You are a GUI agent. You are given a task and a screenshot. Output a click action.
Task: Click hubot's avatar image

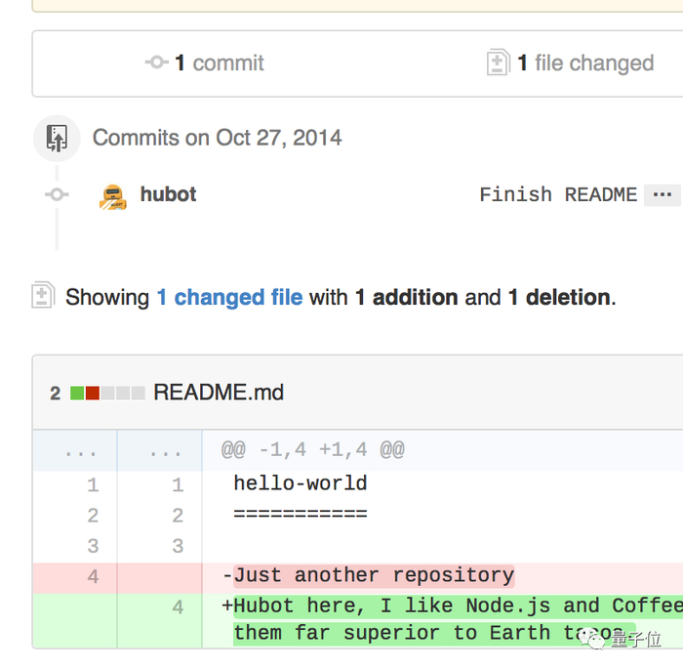113,196
